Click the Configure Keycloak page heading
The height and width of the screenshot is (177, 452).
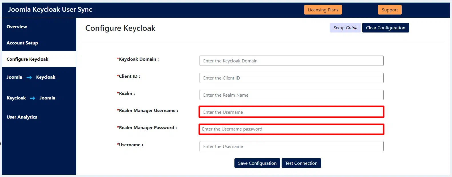coord(120,28)
